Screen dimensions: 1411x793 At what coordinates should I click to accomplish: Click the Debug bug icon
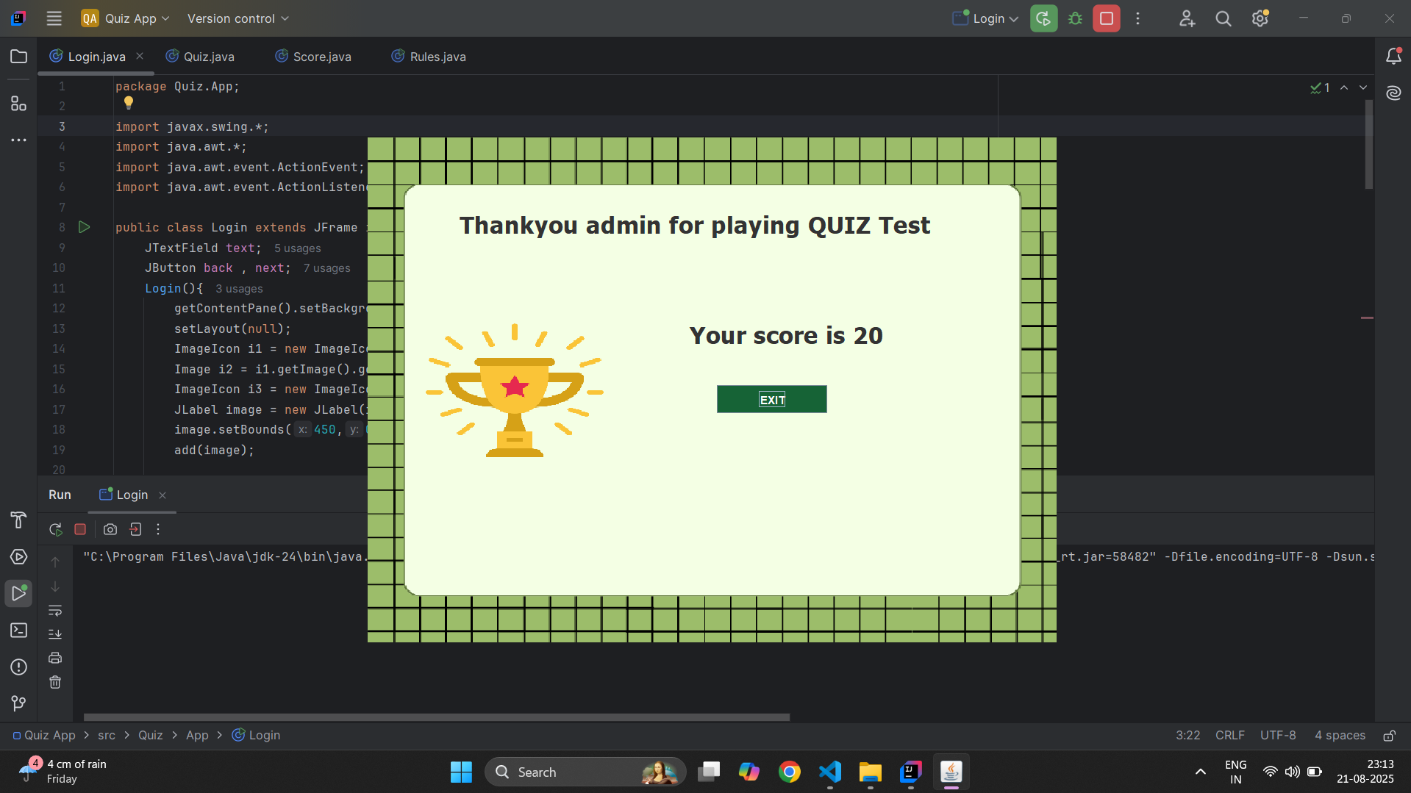(1075, 19)
